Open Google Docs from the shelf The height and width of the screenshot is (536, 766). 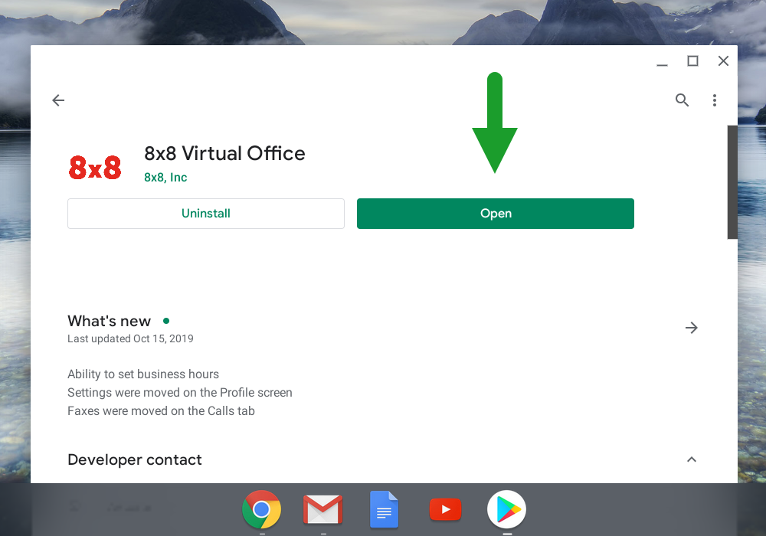tap(384, 510)
